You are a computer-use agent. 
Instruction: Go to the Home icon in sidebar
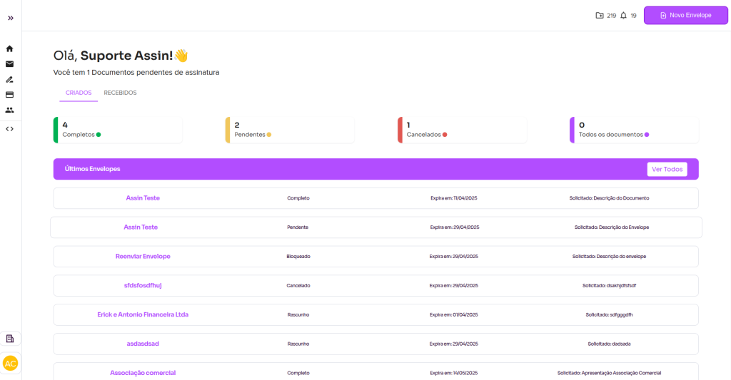point(10,48)
